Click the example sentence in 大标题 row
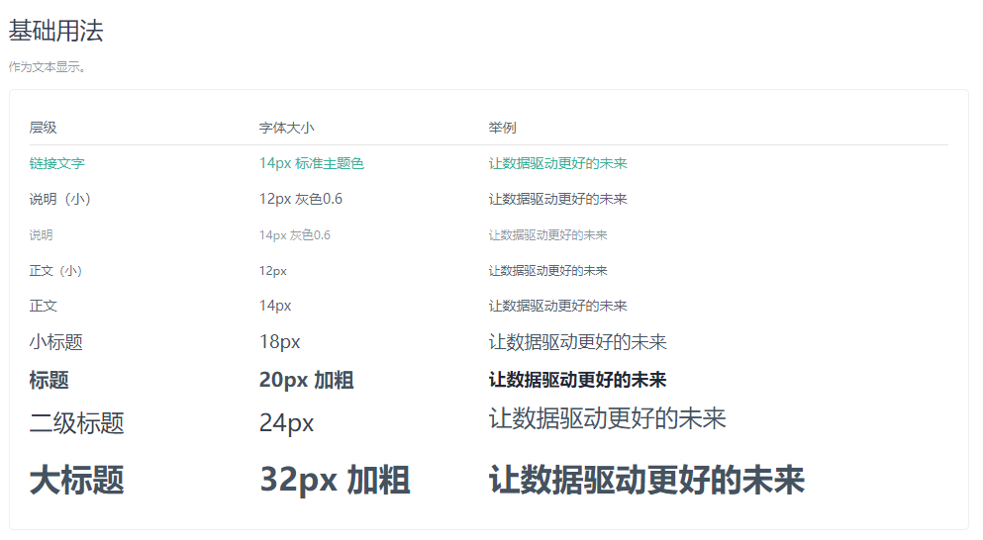 coord(646,481)
